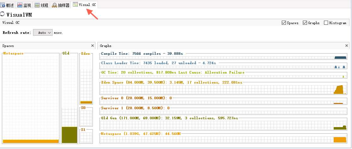The height and width of the screenshot is (149, 352).
Task: Open the 线程 threads tab
Action: pos(42,5)
